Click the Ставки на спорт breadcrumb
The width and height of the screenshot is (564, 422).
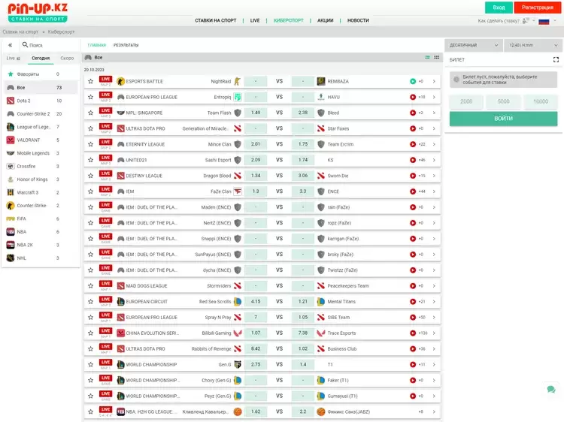pos(20,32)
